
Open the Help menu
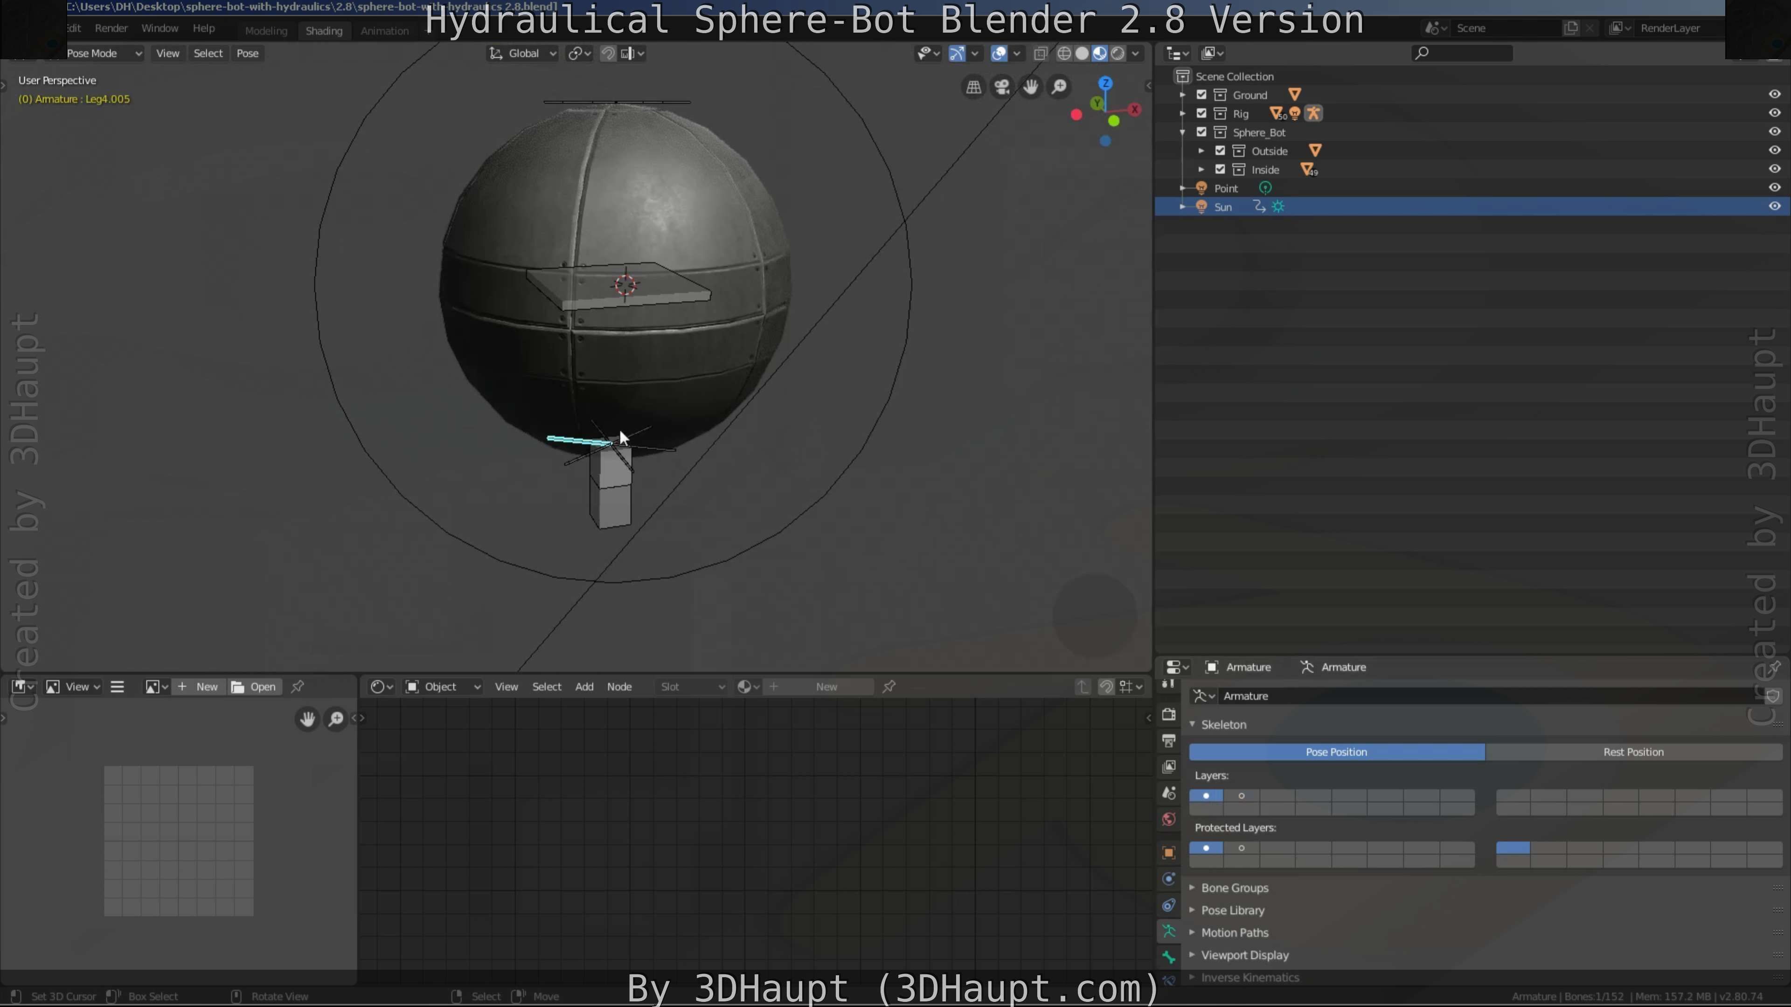[x=204, y=28]
